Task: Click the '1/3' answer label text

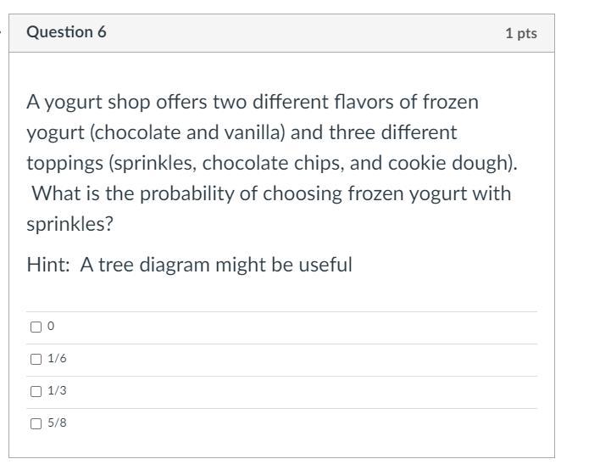Action: (x=58, y=391)
